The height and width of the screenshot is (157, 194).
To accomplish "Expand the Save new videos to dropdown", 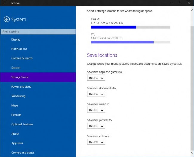I will [96, 142].
